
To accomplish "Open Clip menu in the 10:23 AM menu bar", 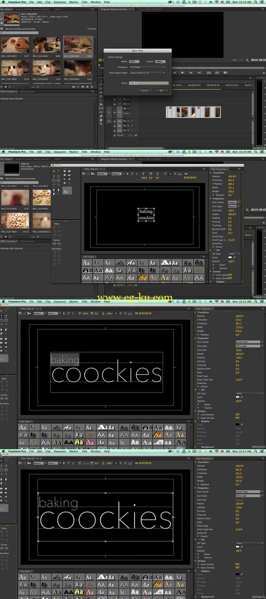I will (x=48, y=451).
